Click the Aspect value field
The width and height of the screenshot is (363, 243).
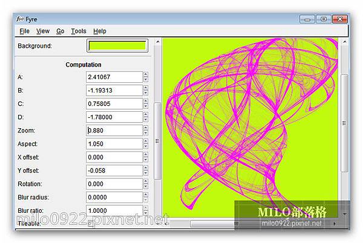tap(114, 144)
